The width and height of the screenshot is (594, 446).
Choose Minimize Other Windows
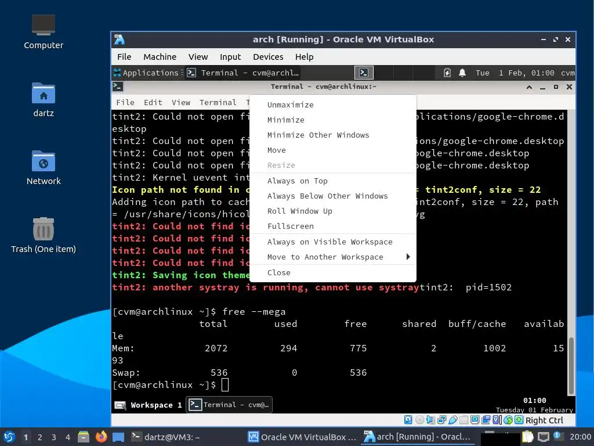pos(333,135)
